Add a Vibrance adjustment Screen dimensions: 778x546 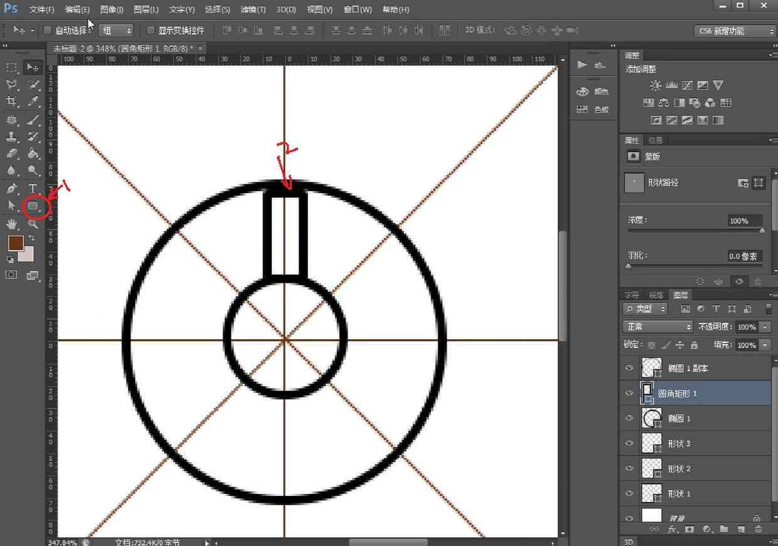pos(718,85)
